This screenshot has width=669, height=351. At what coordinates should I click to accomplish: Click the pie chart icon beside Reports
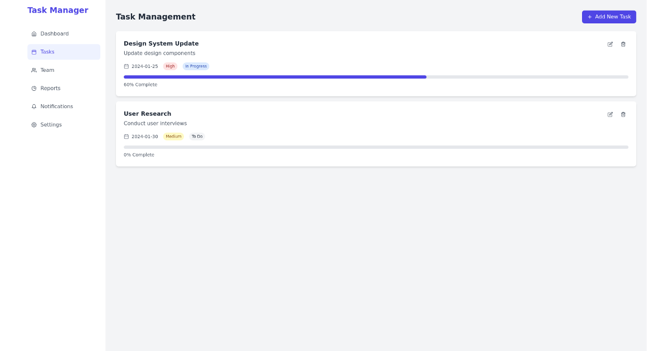coord(34,88)
